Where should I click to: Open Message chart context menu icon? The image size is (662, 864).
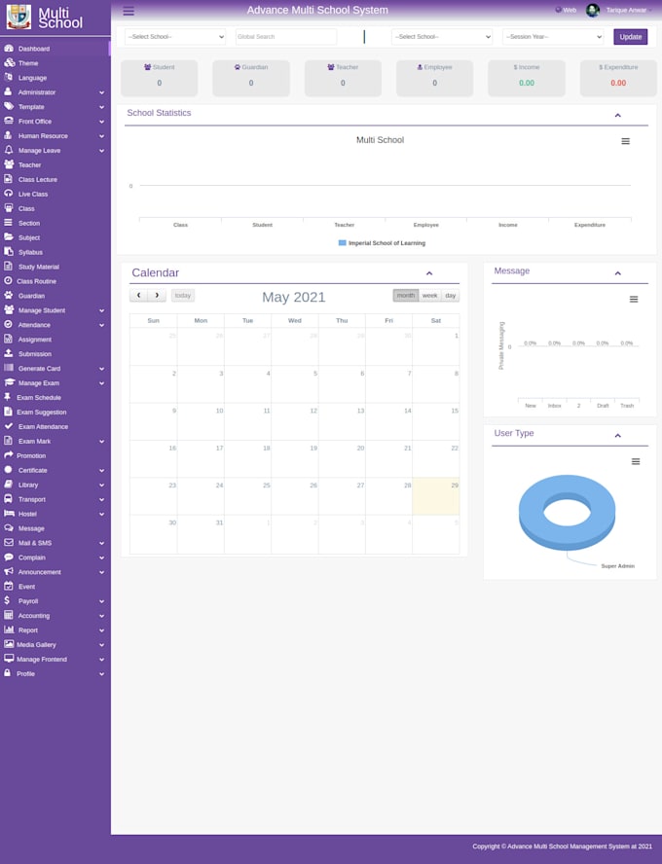(x=634, y=300)
